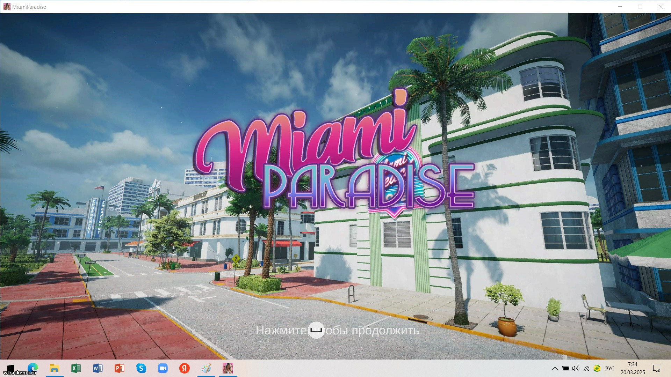The image size is (671, 377).
Task: Open Skype from the taskbar
Action: [141, 368]
